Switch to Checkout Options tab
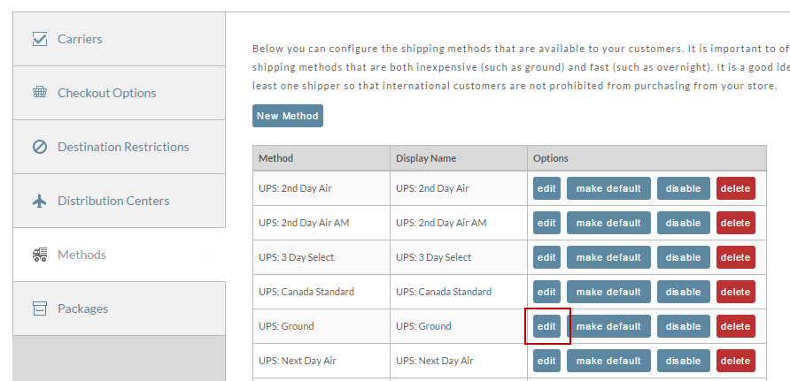 (x=120, y=93)
